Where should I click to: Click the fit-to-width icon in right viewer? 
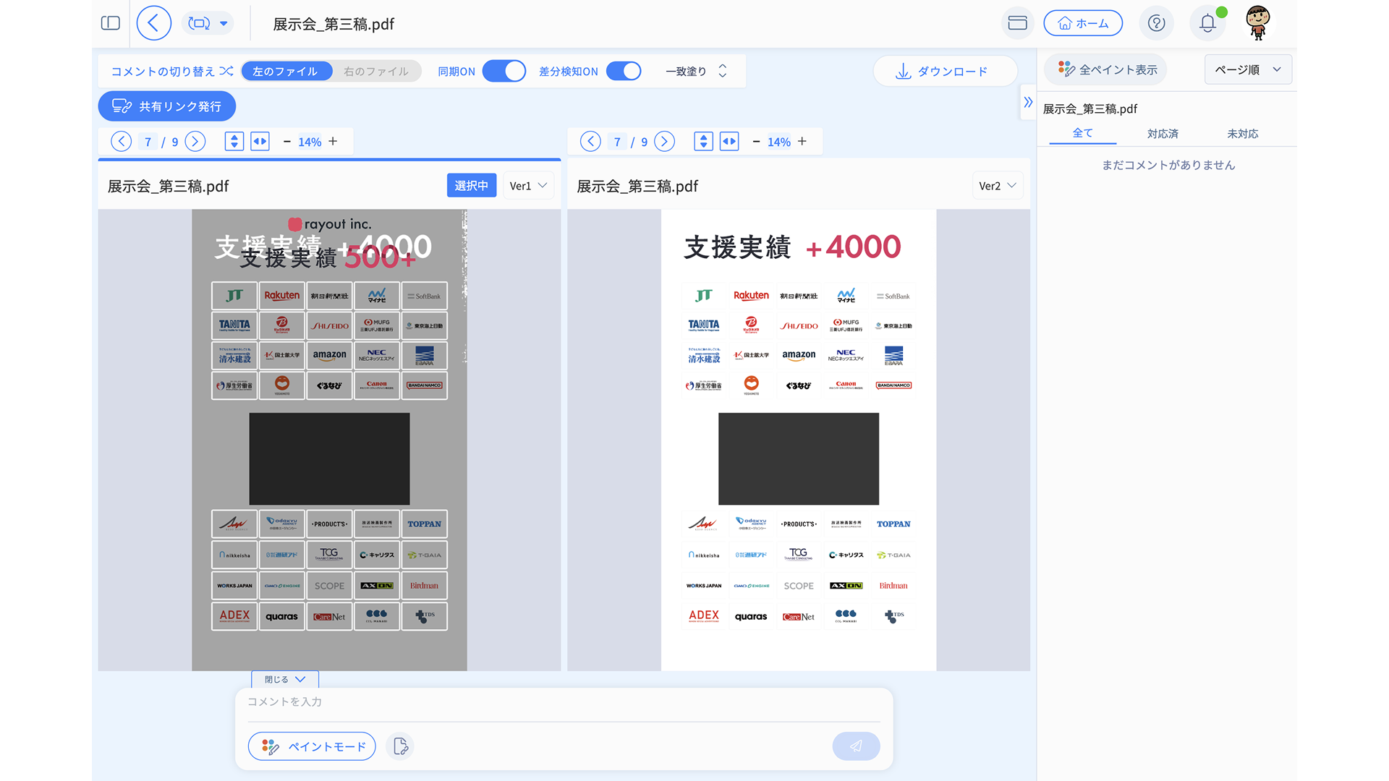[729, 142]
